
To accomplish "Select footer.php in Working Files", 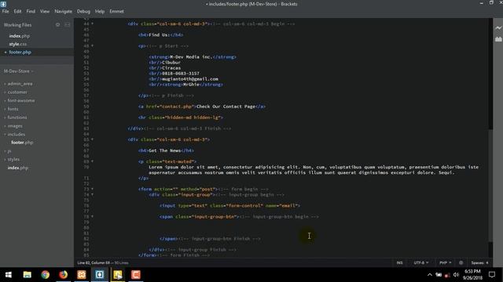I will [x=20, y=52].
